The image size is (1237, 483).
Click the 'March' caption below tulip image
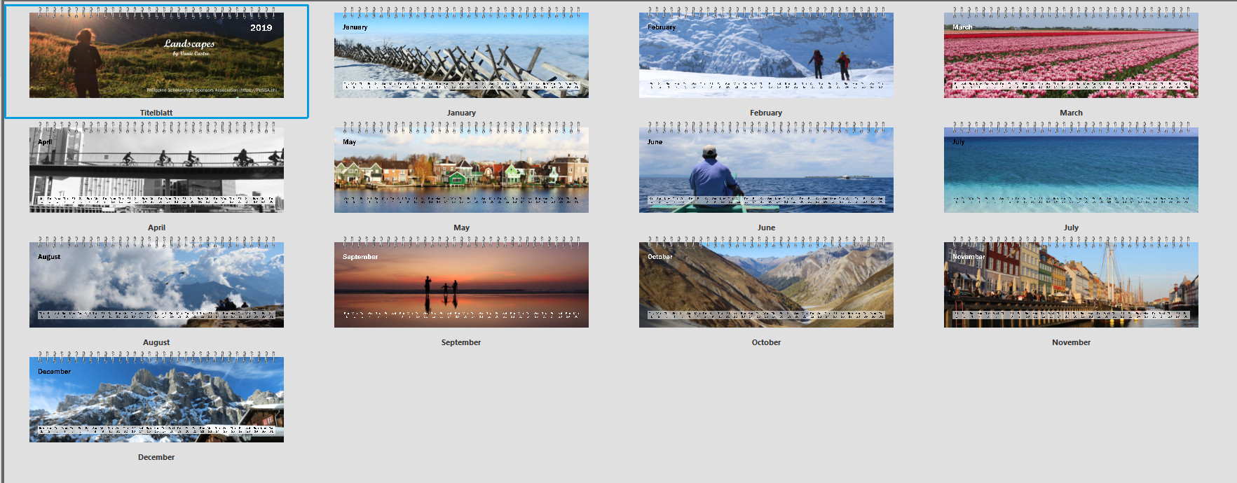(x=1071, y=113)
